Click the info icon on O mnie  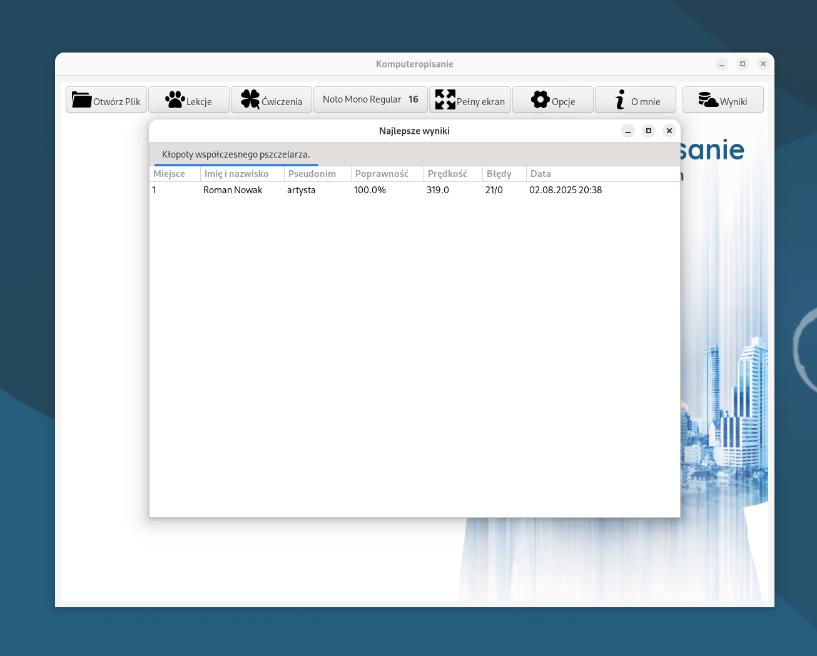tap(620, 99)
